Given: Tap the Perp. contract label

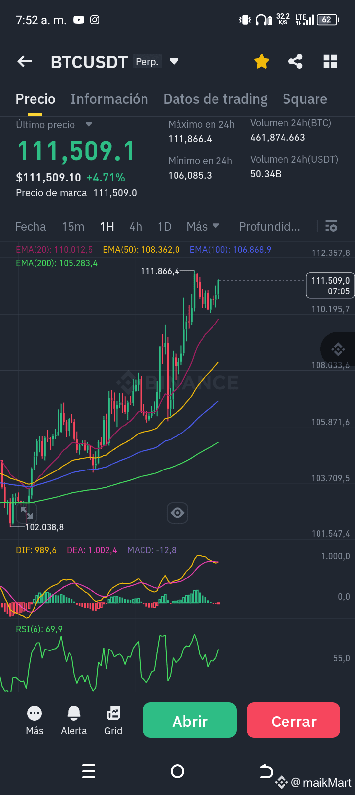Looking at the screenshot, I should click(147, 62).
